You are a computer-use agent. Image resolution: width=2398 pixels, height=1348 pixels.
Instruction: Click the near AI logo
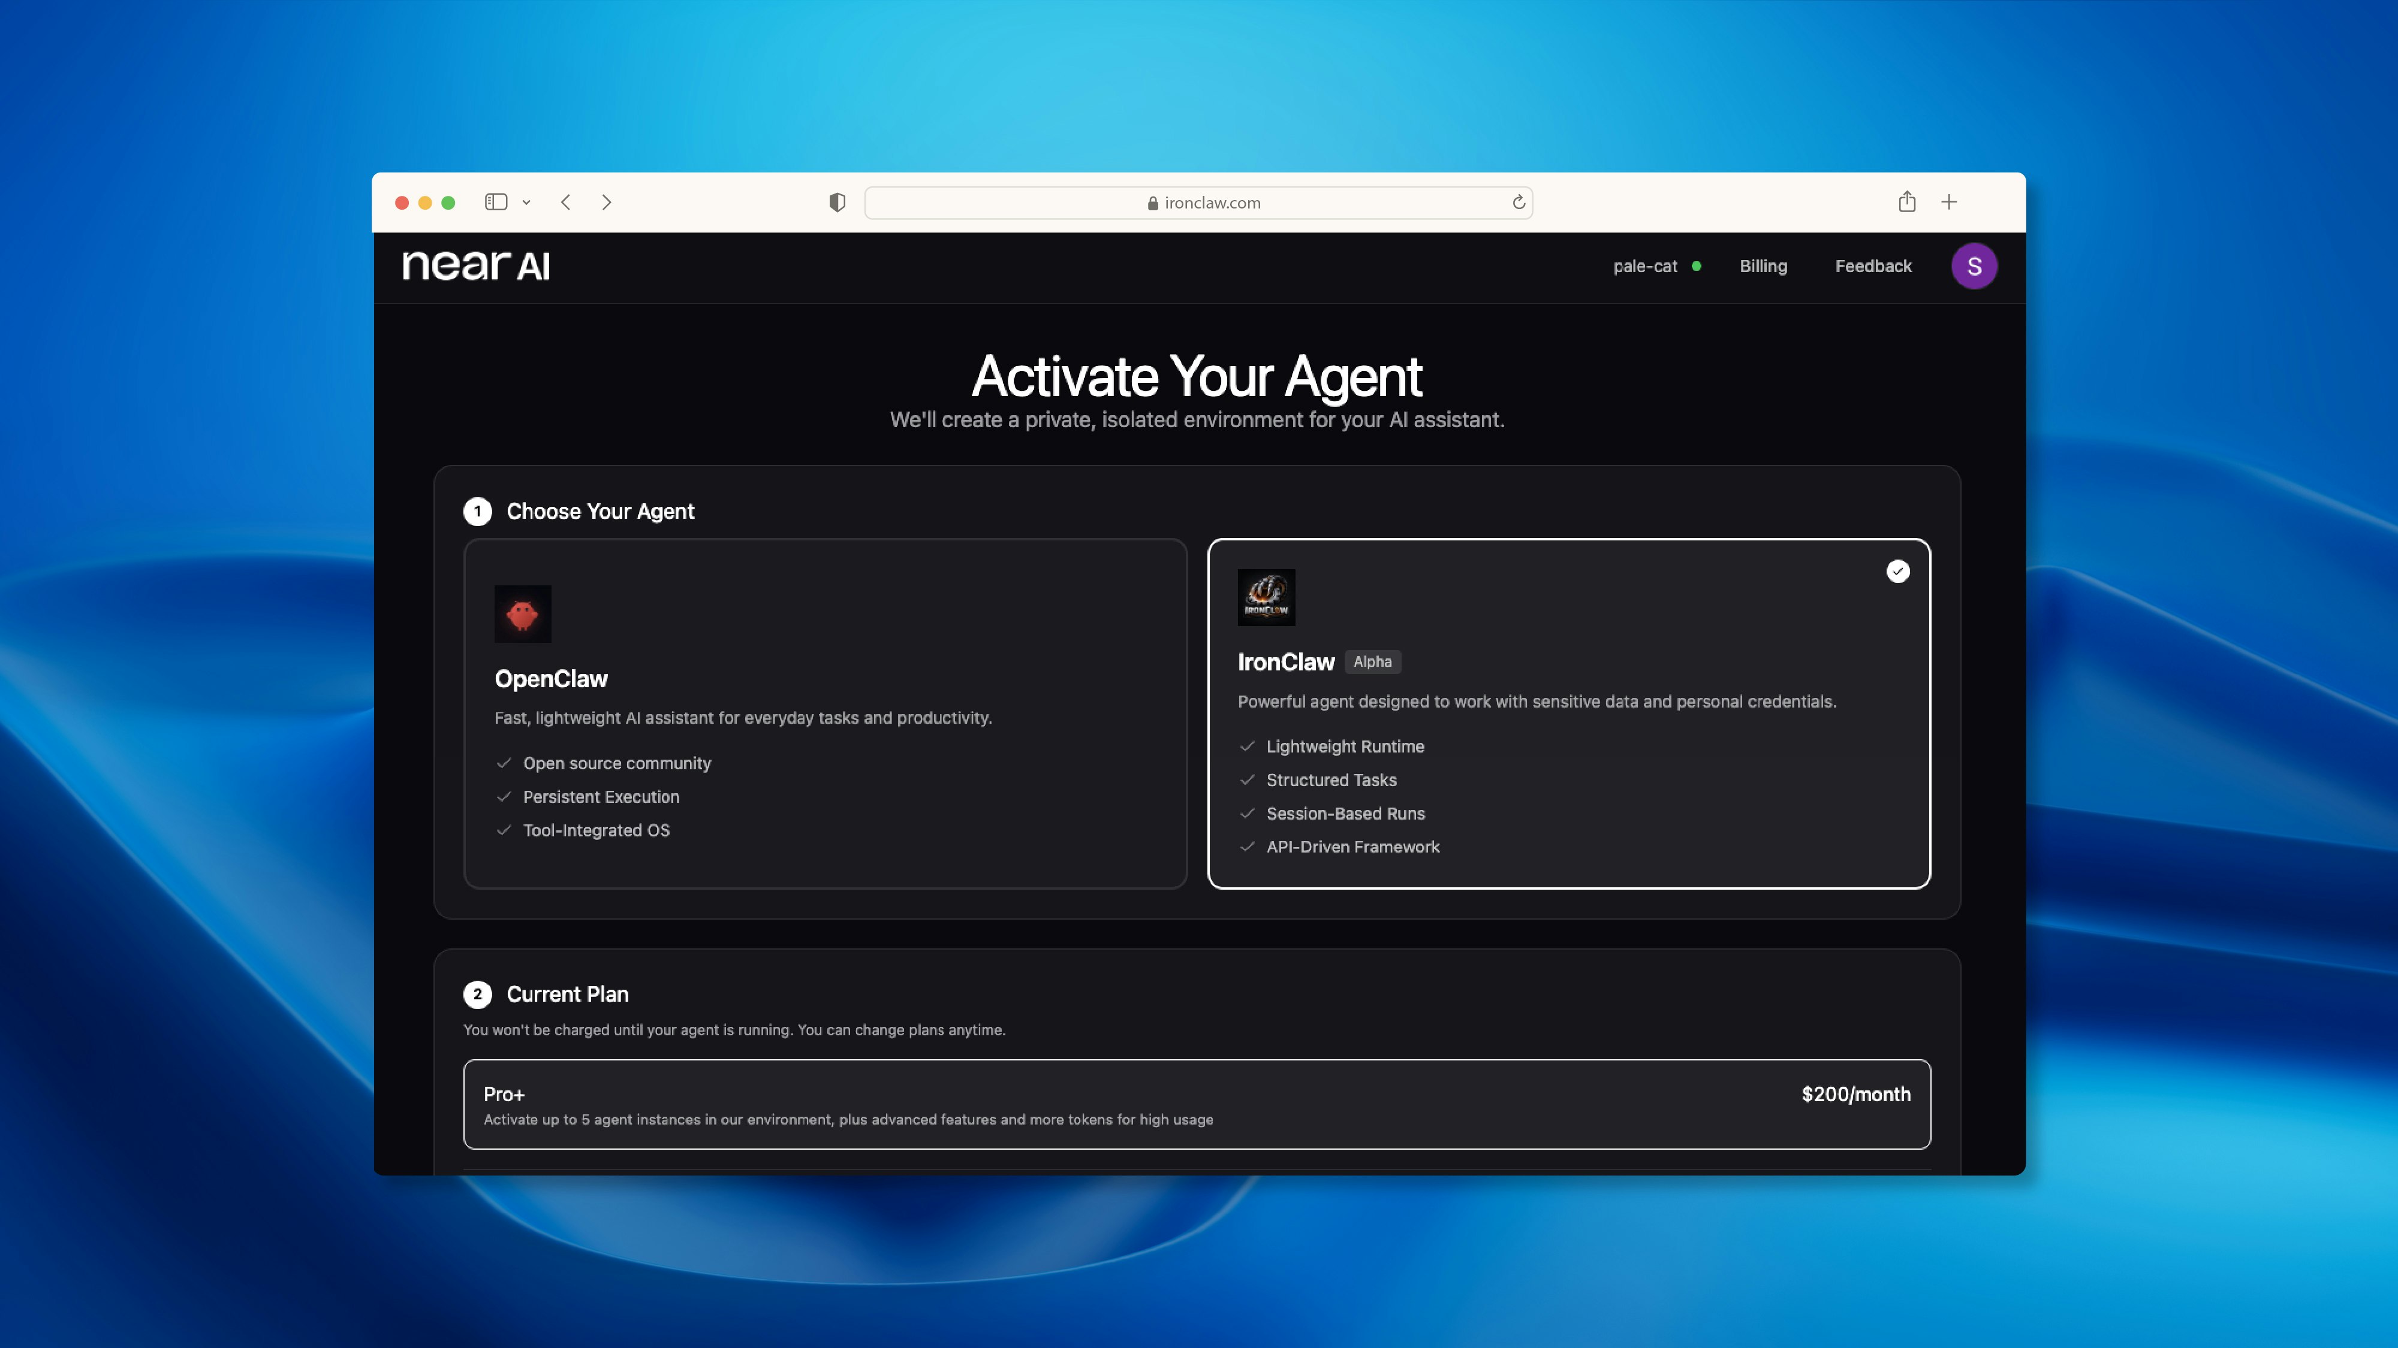point(475,266)
